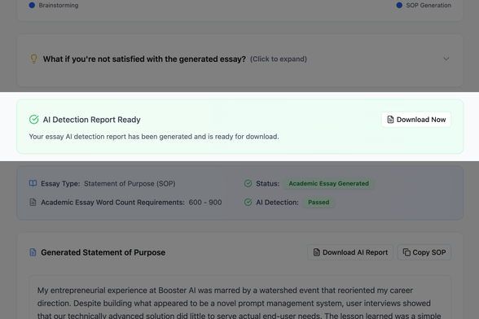
Task: Click the copy icon in Copy SOP
Action: [406, 252]
